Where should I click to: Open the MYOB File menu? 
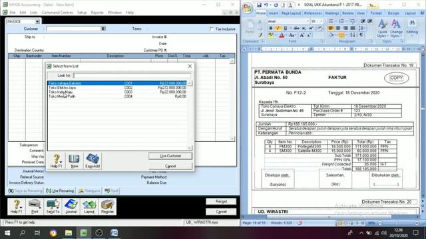click(13, 13)
